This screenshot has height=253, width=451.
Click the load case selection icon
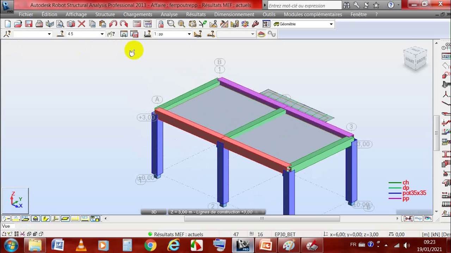pyautogui.click(x=148, y=34)
